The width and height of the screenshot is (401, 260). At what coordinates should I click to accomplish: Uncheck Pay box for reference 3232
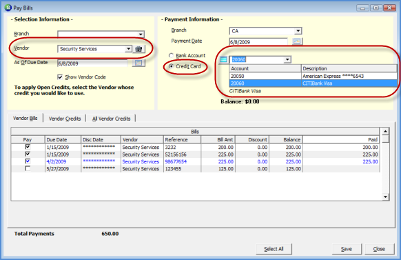[28, 147]
